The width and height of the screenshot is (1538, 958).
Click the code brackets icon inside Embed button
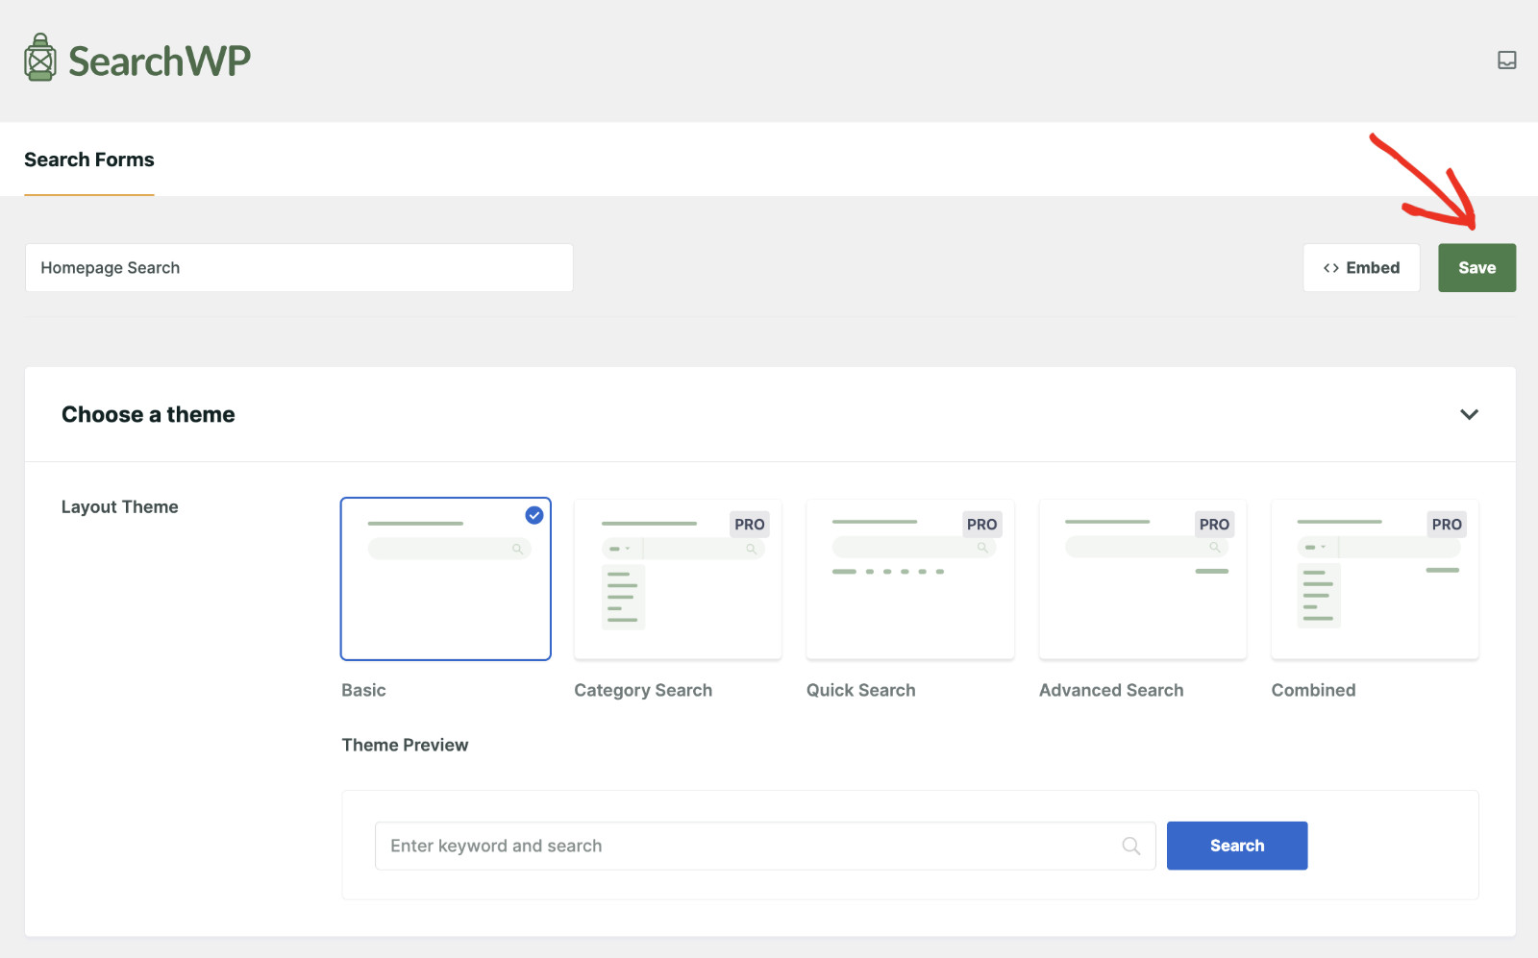click(1332, 267)
